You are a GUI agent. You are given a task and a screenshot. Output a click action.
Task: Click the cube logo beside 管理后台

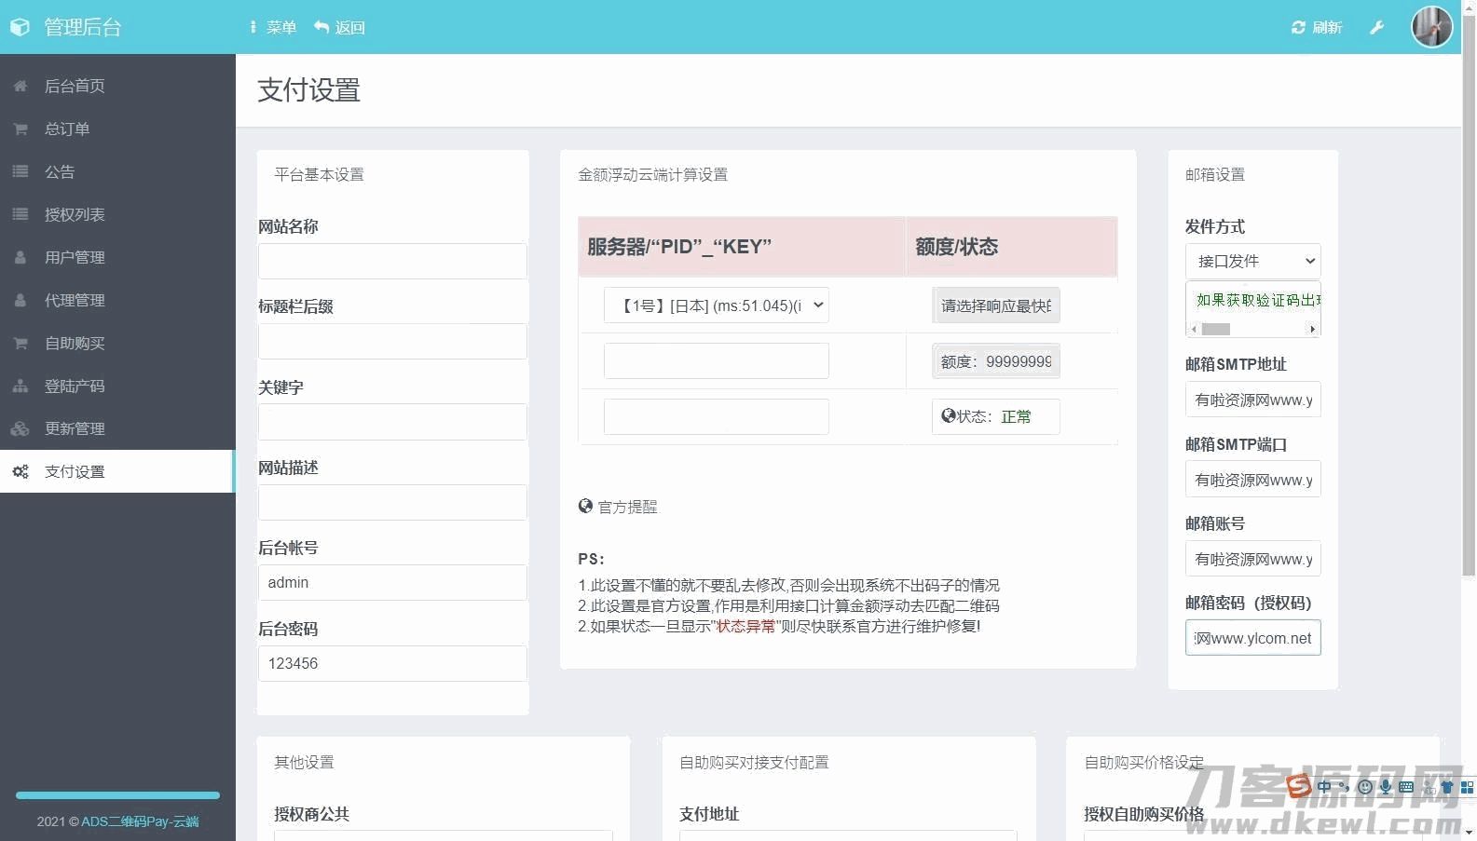click(21, 27)
